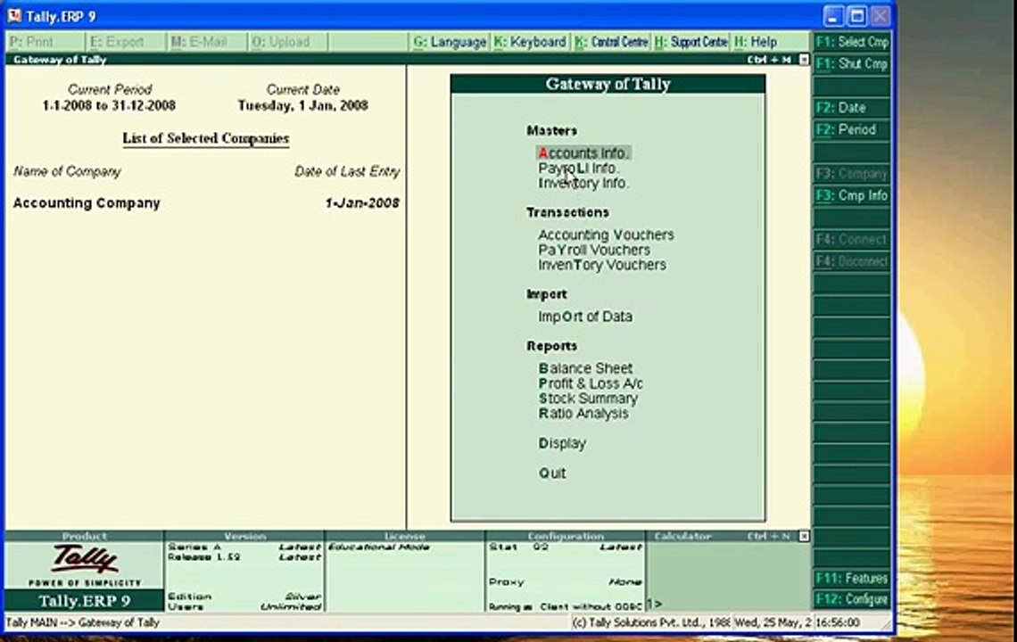Open the Language toolbar option

[450, 42]
